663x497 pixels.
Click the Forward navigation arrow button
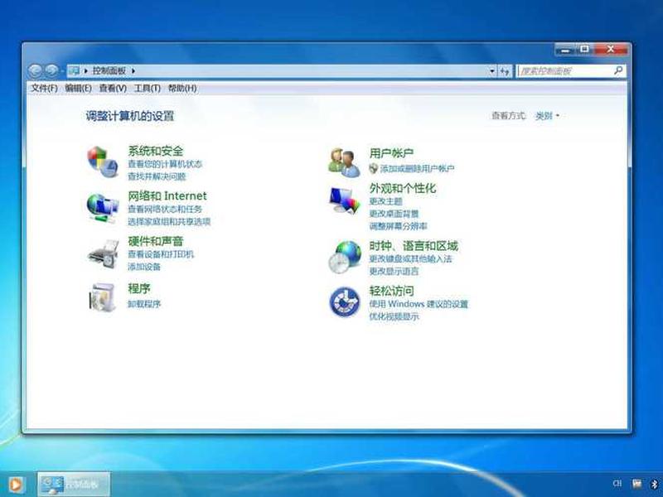coord(51,70)
